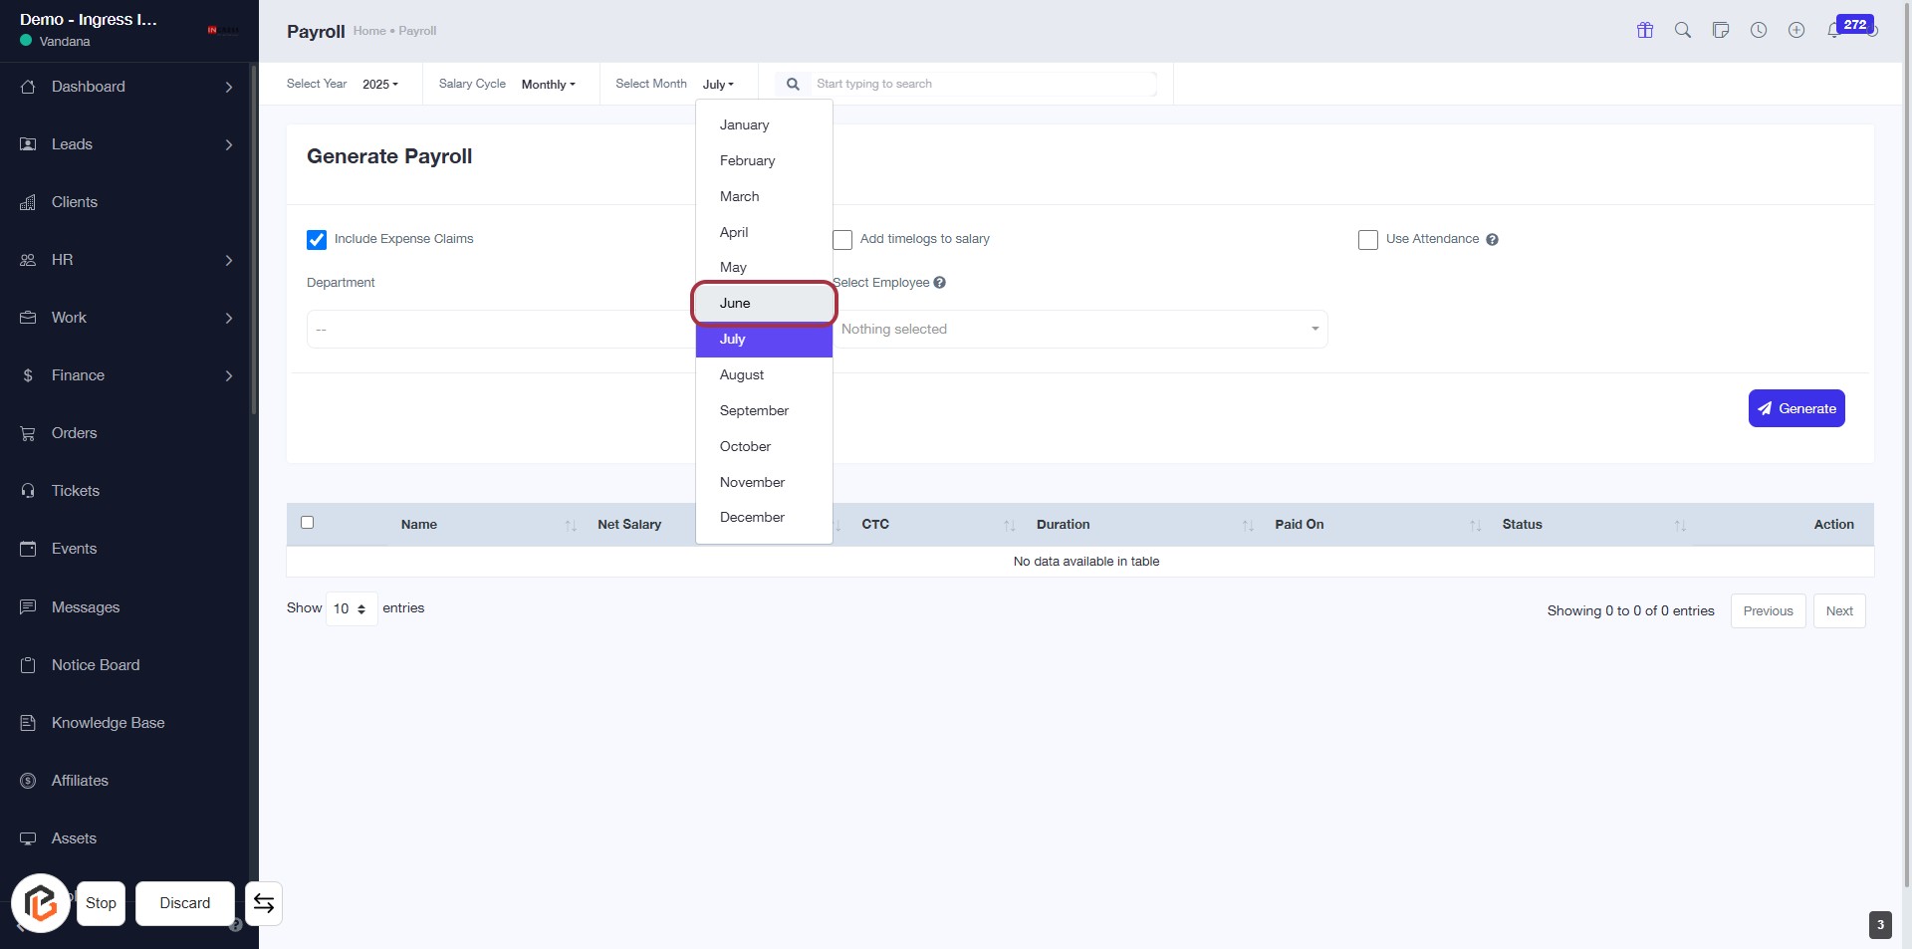The height and width of the screenshot is (949, 1912).
Task: Click the Start typing to search field
Action: point(982,85)
